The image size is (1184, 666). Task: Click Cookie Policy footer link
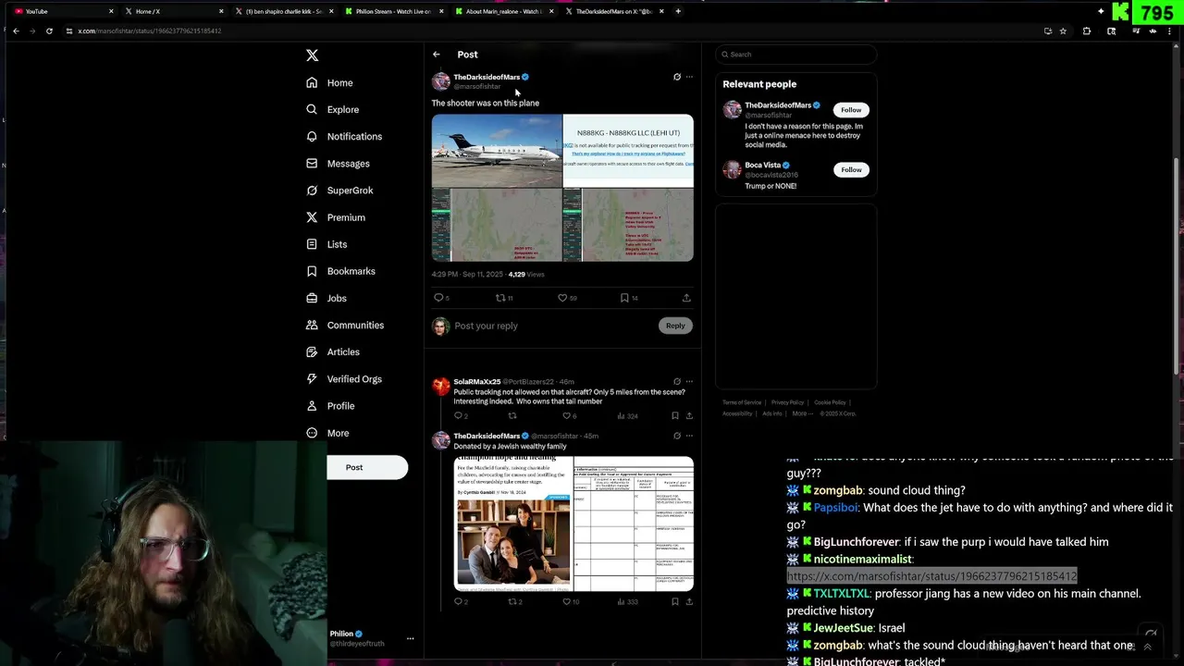(x=830, y=402)
